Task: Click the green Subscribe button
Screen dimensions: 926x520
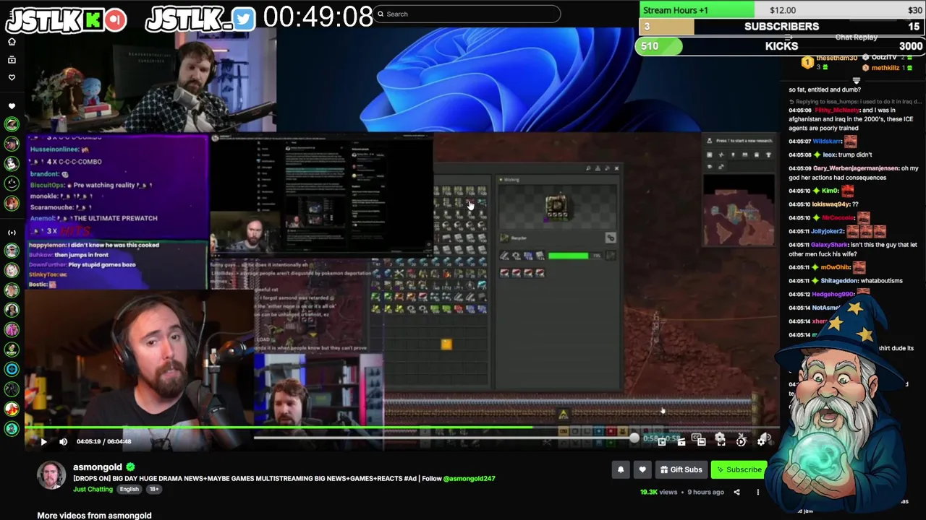Action: pos(739,469)
